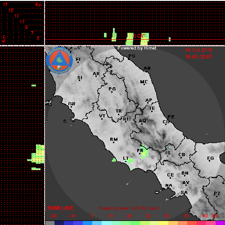
Task: Click the CB city label
Action: [x=182, y=155]
